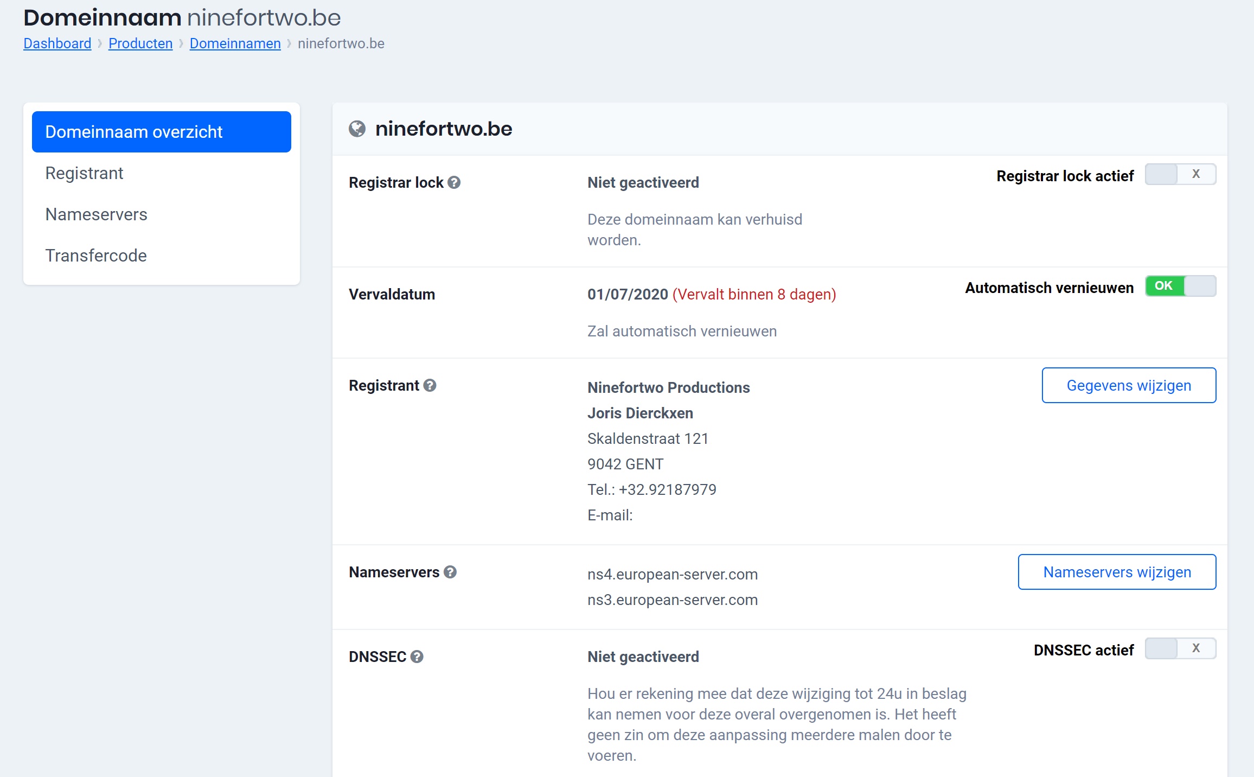This screenshot has height=777, width=1254.
Task: Click the expiry warning Vervalt binnen 8 dagen
Action: coord(753,295)
